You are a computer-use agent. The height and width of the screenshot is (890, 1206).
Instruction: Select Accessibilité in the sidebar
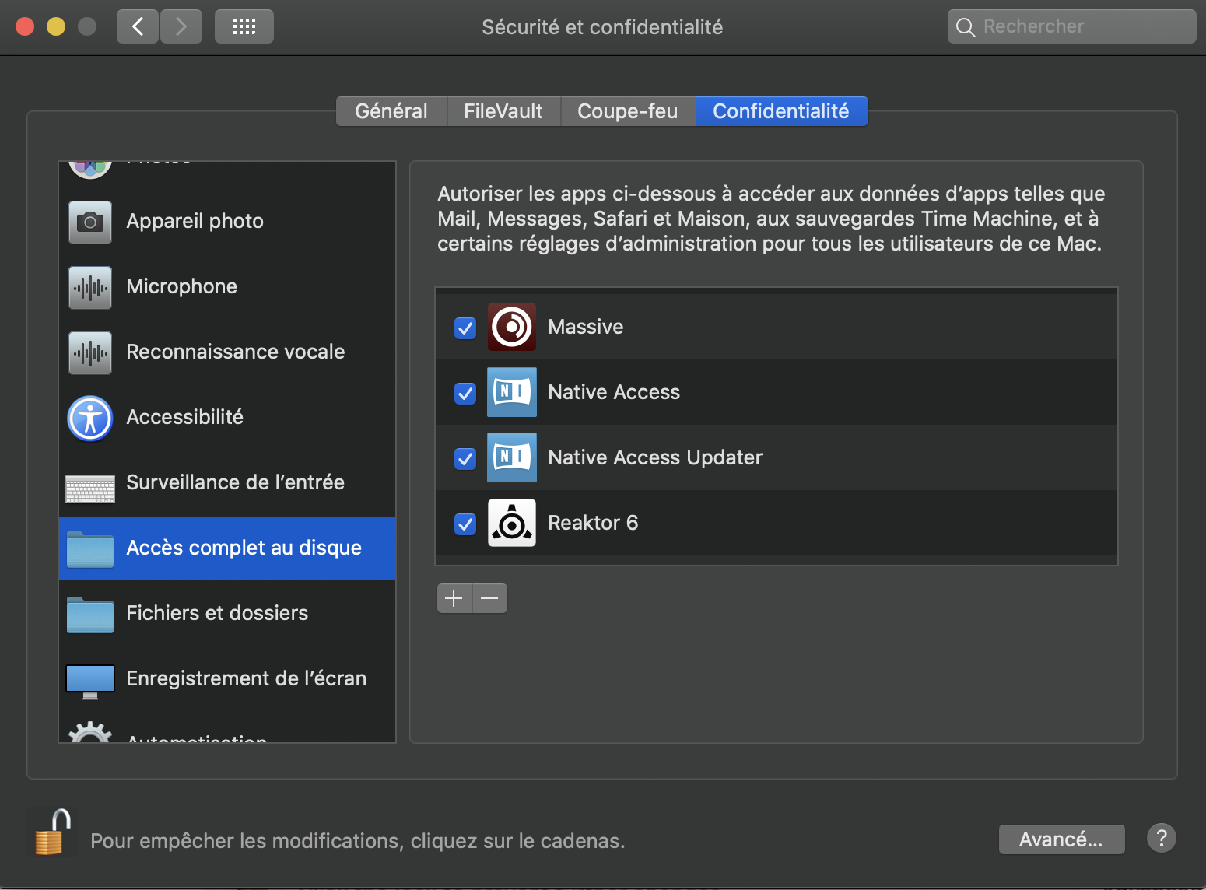click(x=227, y=418)
